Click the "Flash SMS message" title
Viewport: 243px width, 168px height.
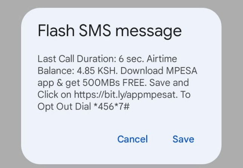click(x=110, y=31)
